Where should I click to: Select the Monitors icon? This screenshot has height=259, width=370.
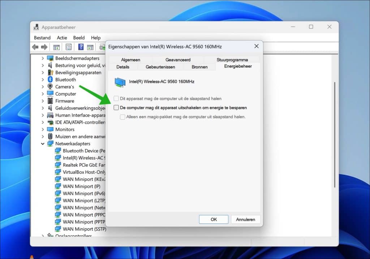50,129
